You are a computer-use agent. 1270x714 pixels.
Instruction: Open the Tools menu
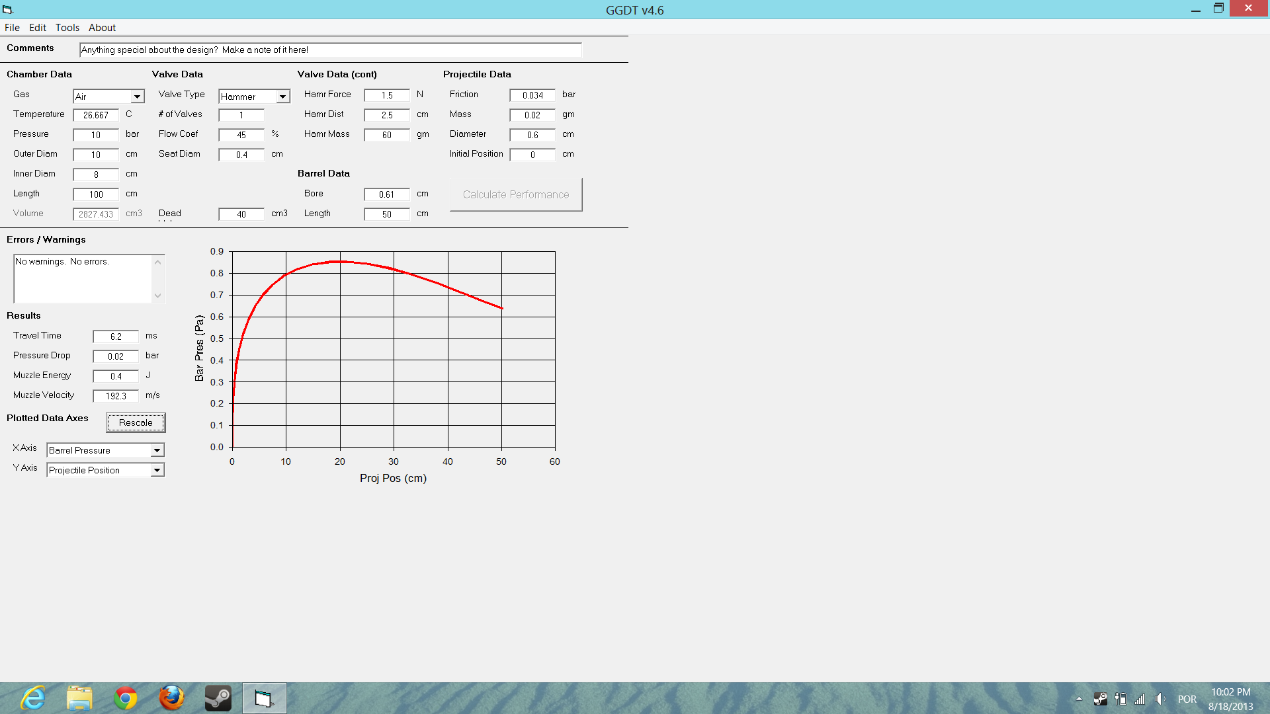pyautogui.click(x=67, y=28)
